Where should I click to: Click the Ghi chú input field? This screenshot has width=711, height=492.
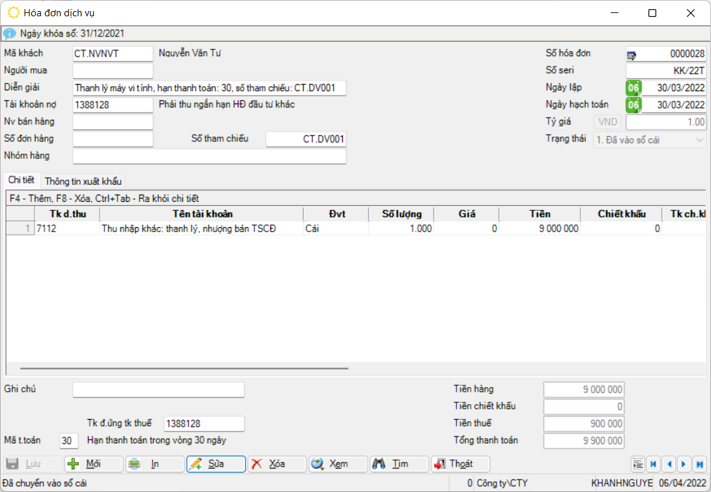(158, 390)
